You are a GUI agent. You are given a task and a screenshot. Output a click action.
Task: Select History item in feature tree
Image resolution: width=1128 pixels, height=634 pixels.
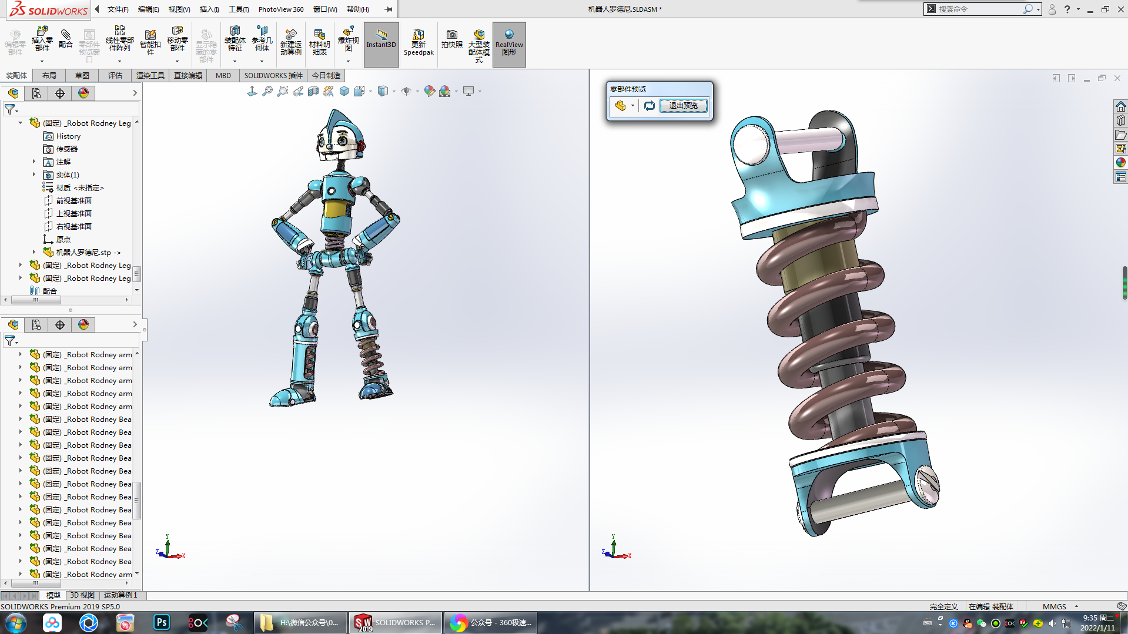click(x=68, y=136)
